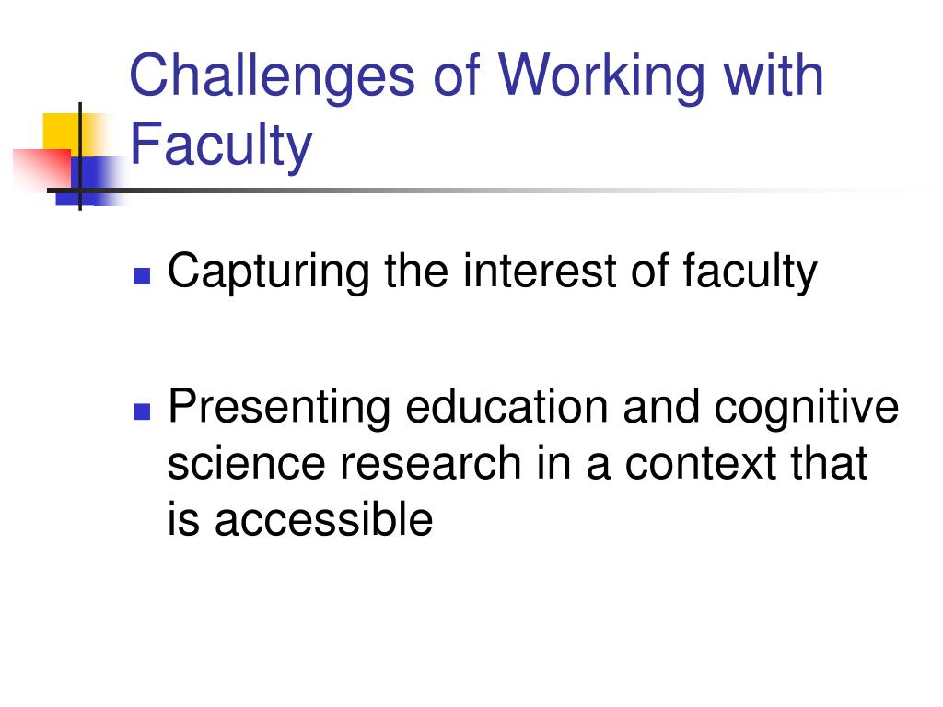Click the word 'Challenges' in the title
The height and width of the screenshot is (707, 943).
[273, 77]
